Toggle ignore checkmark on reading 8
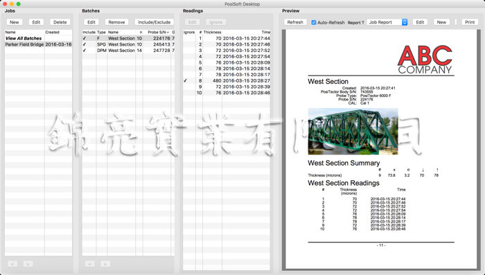Viewport: 485px width, 275px height. click(x=185, y=80)
